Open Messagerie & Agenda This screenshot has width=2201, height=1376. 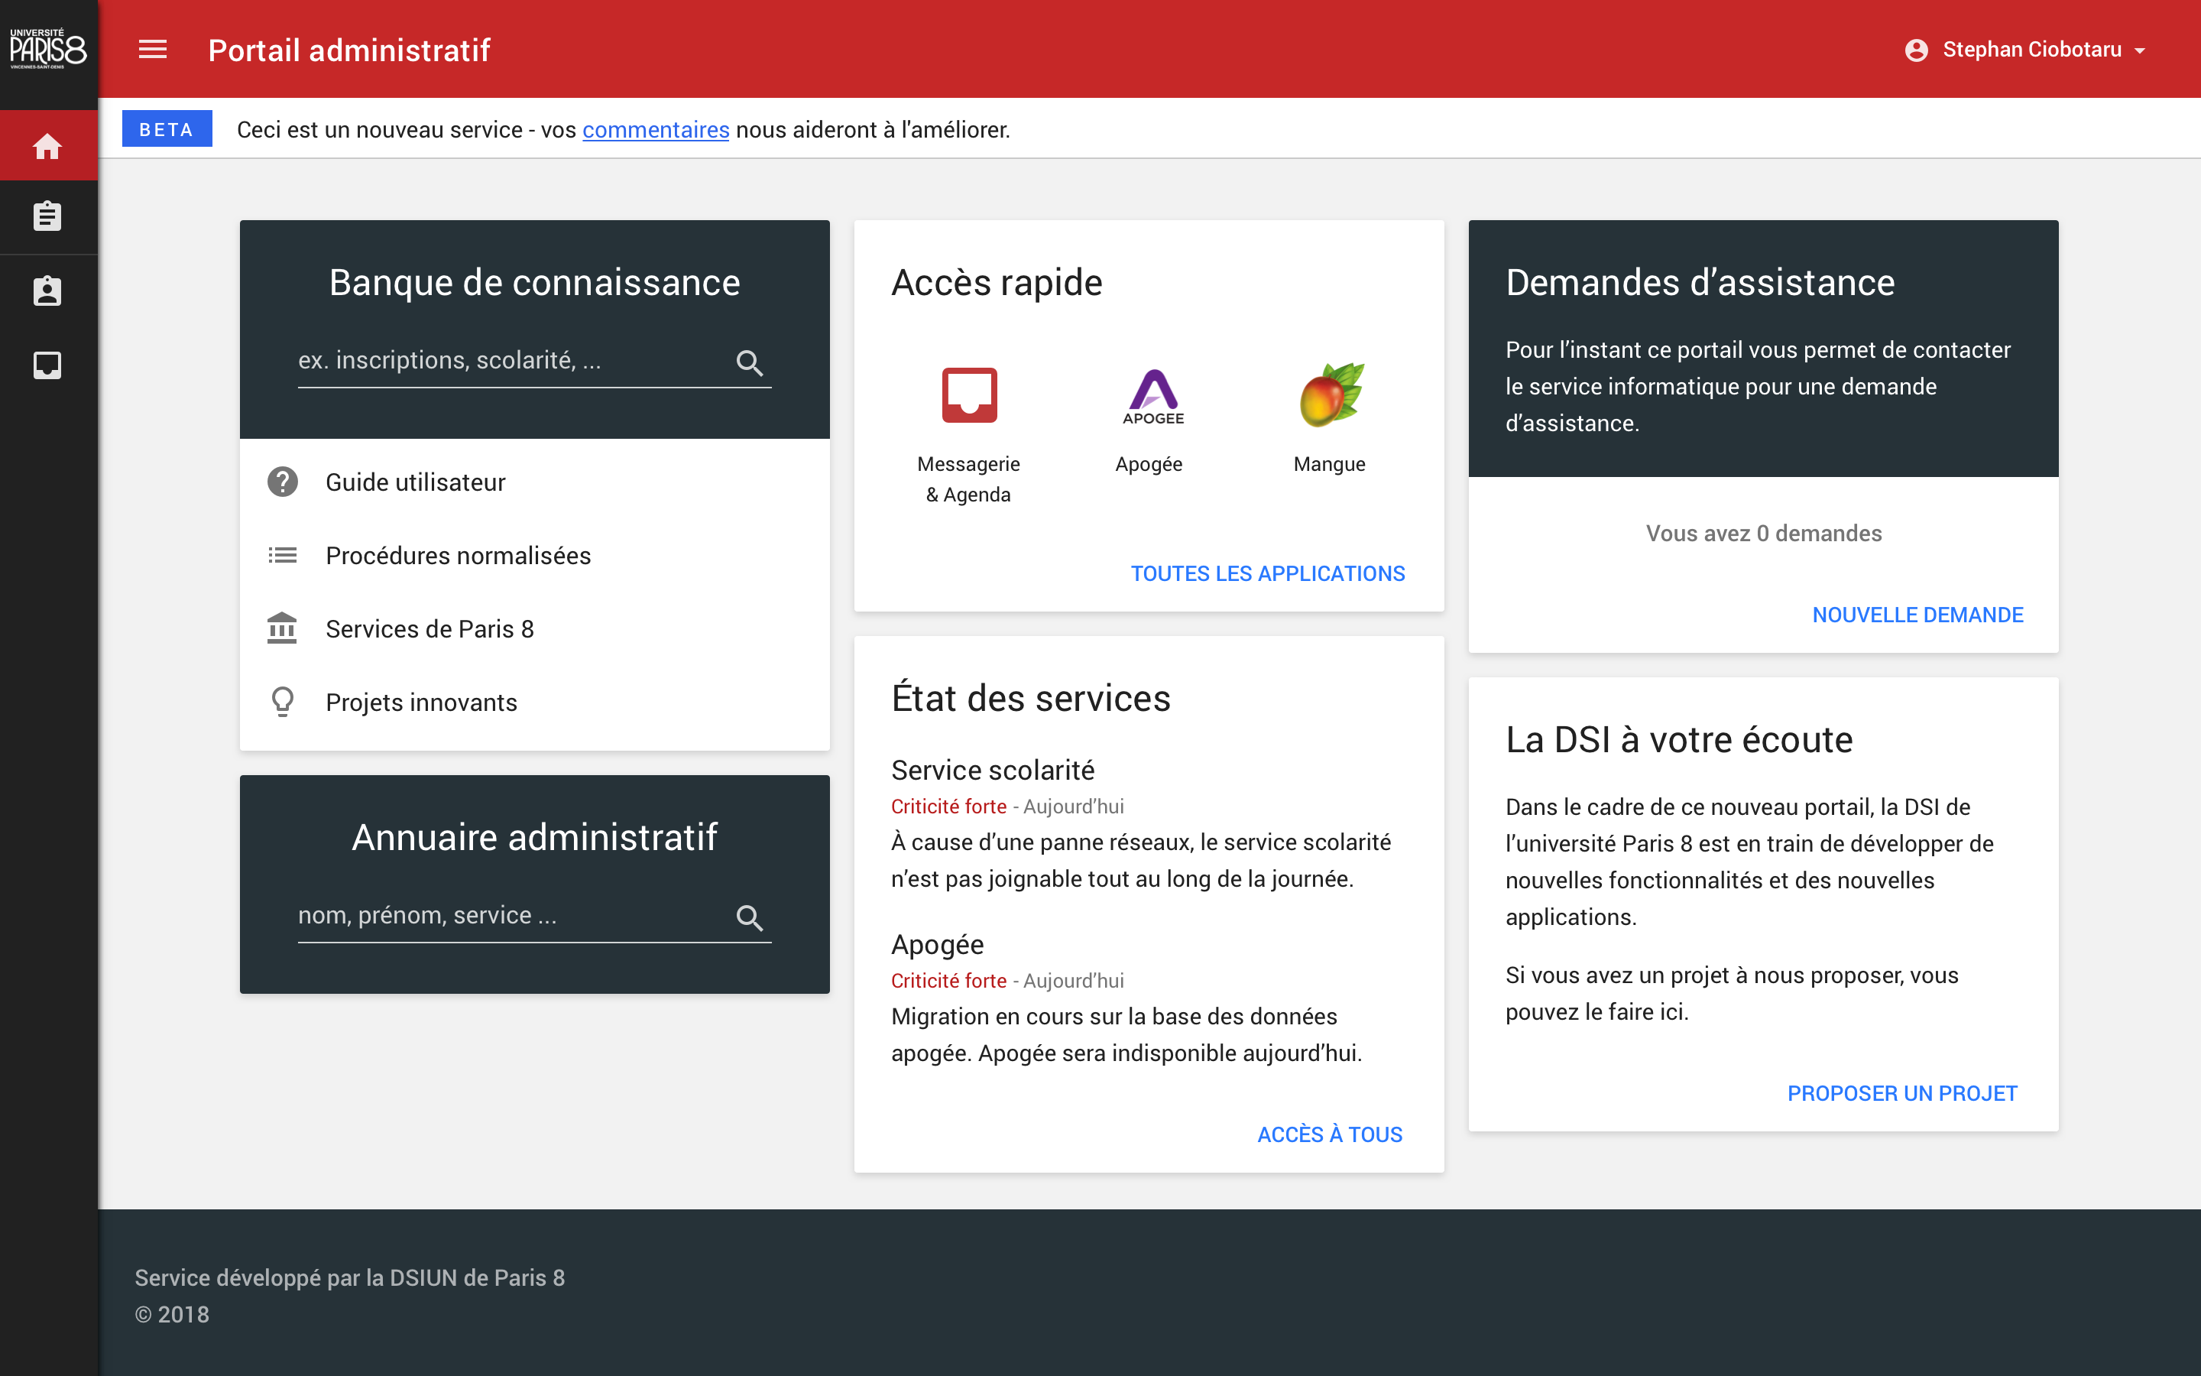pos(968,396)
